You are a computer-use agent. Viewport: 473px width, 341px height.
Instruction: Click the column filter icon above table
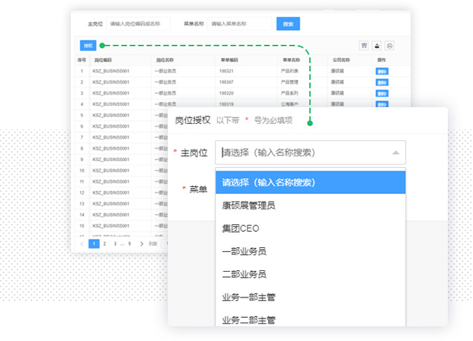(x=364, y=46)
